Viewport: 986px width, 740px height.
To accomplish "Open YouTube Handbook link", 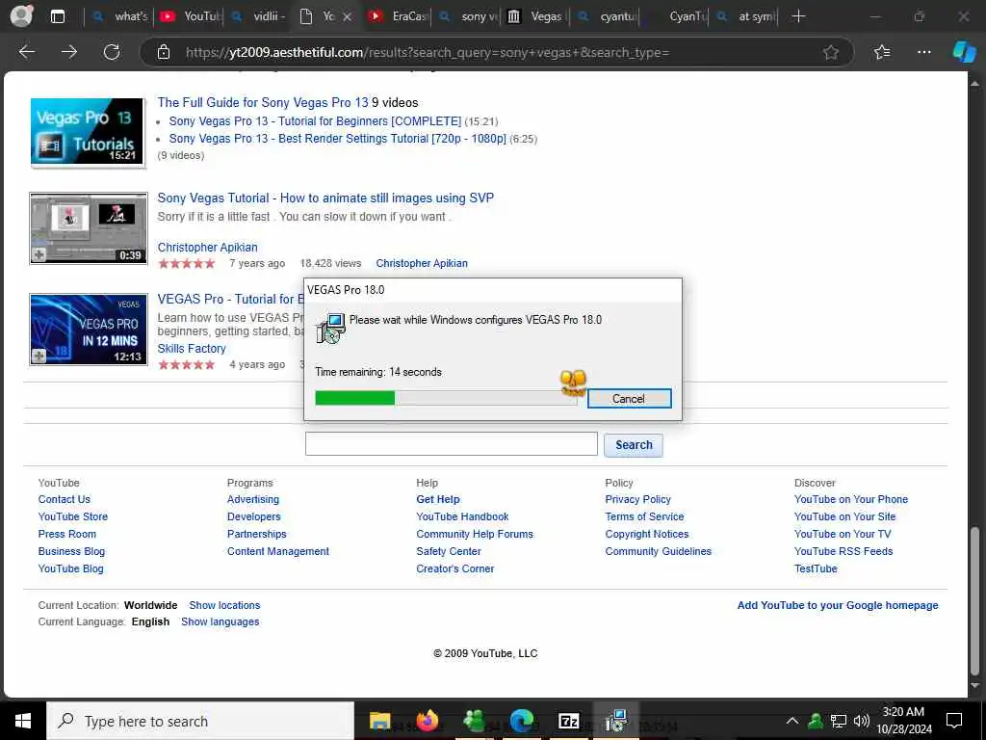I will (462, 516).
